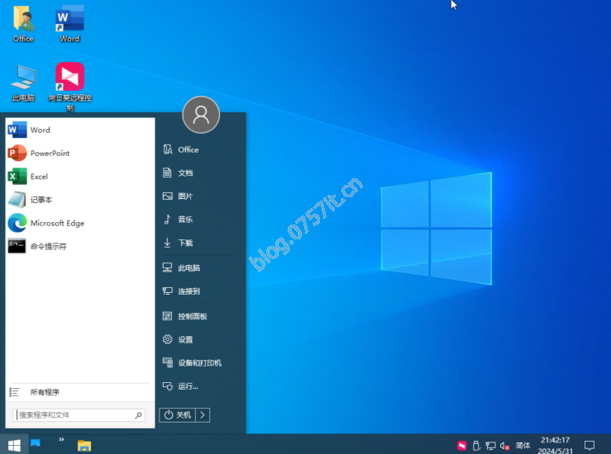Launch 向日葵远程控制 desktop shortcut

coord(69,87)
